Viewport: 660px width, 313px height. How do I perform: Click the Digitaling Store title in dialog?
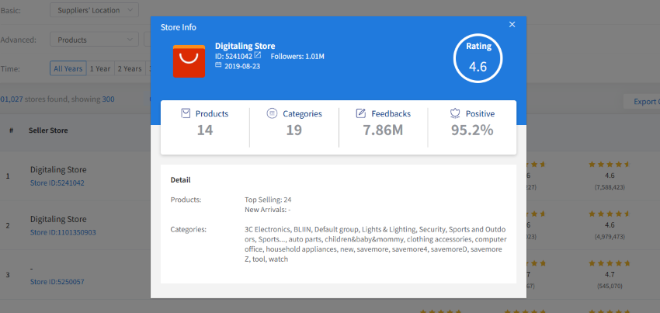245,46
